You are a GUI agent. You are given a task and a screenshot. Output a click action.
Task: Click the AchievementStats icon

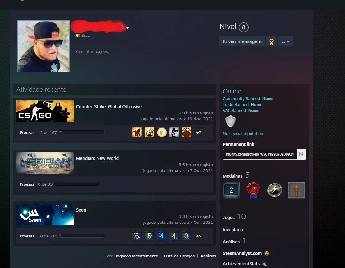click(265, 264)
